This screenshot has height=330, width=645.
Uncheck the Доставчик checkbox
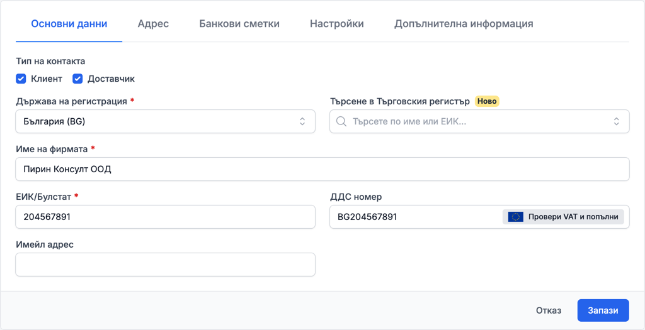coord(77,79)
